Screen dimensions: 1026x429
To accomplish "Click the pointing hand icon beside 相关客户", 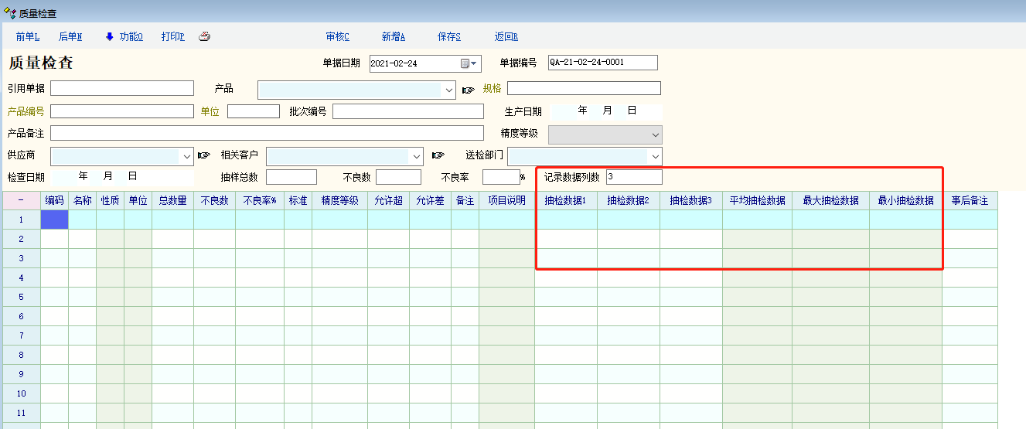I will pos(438,155).
